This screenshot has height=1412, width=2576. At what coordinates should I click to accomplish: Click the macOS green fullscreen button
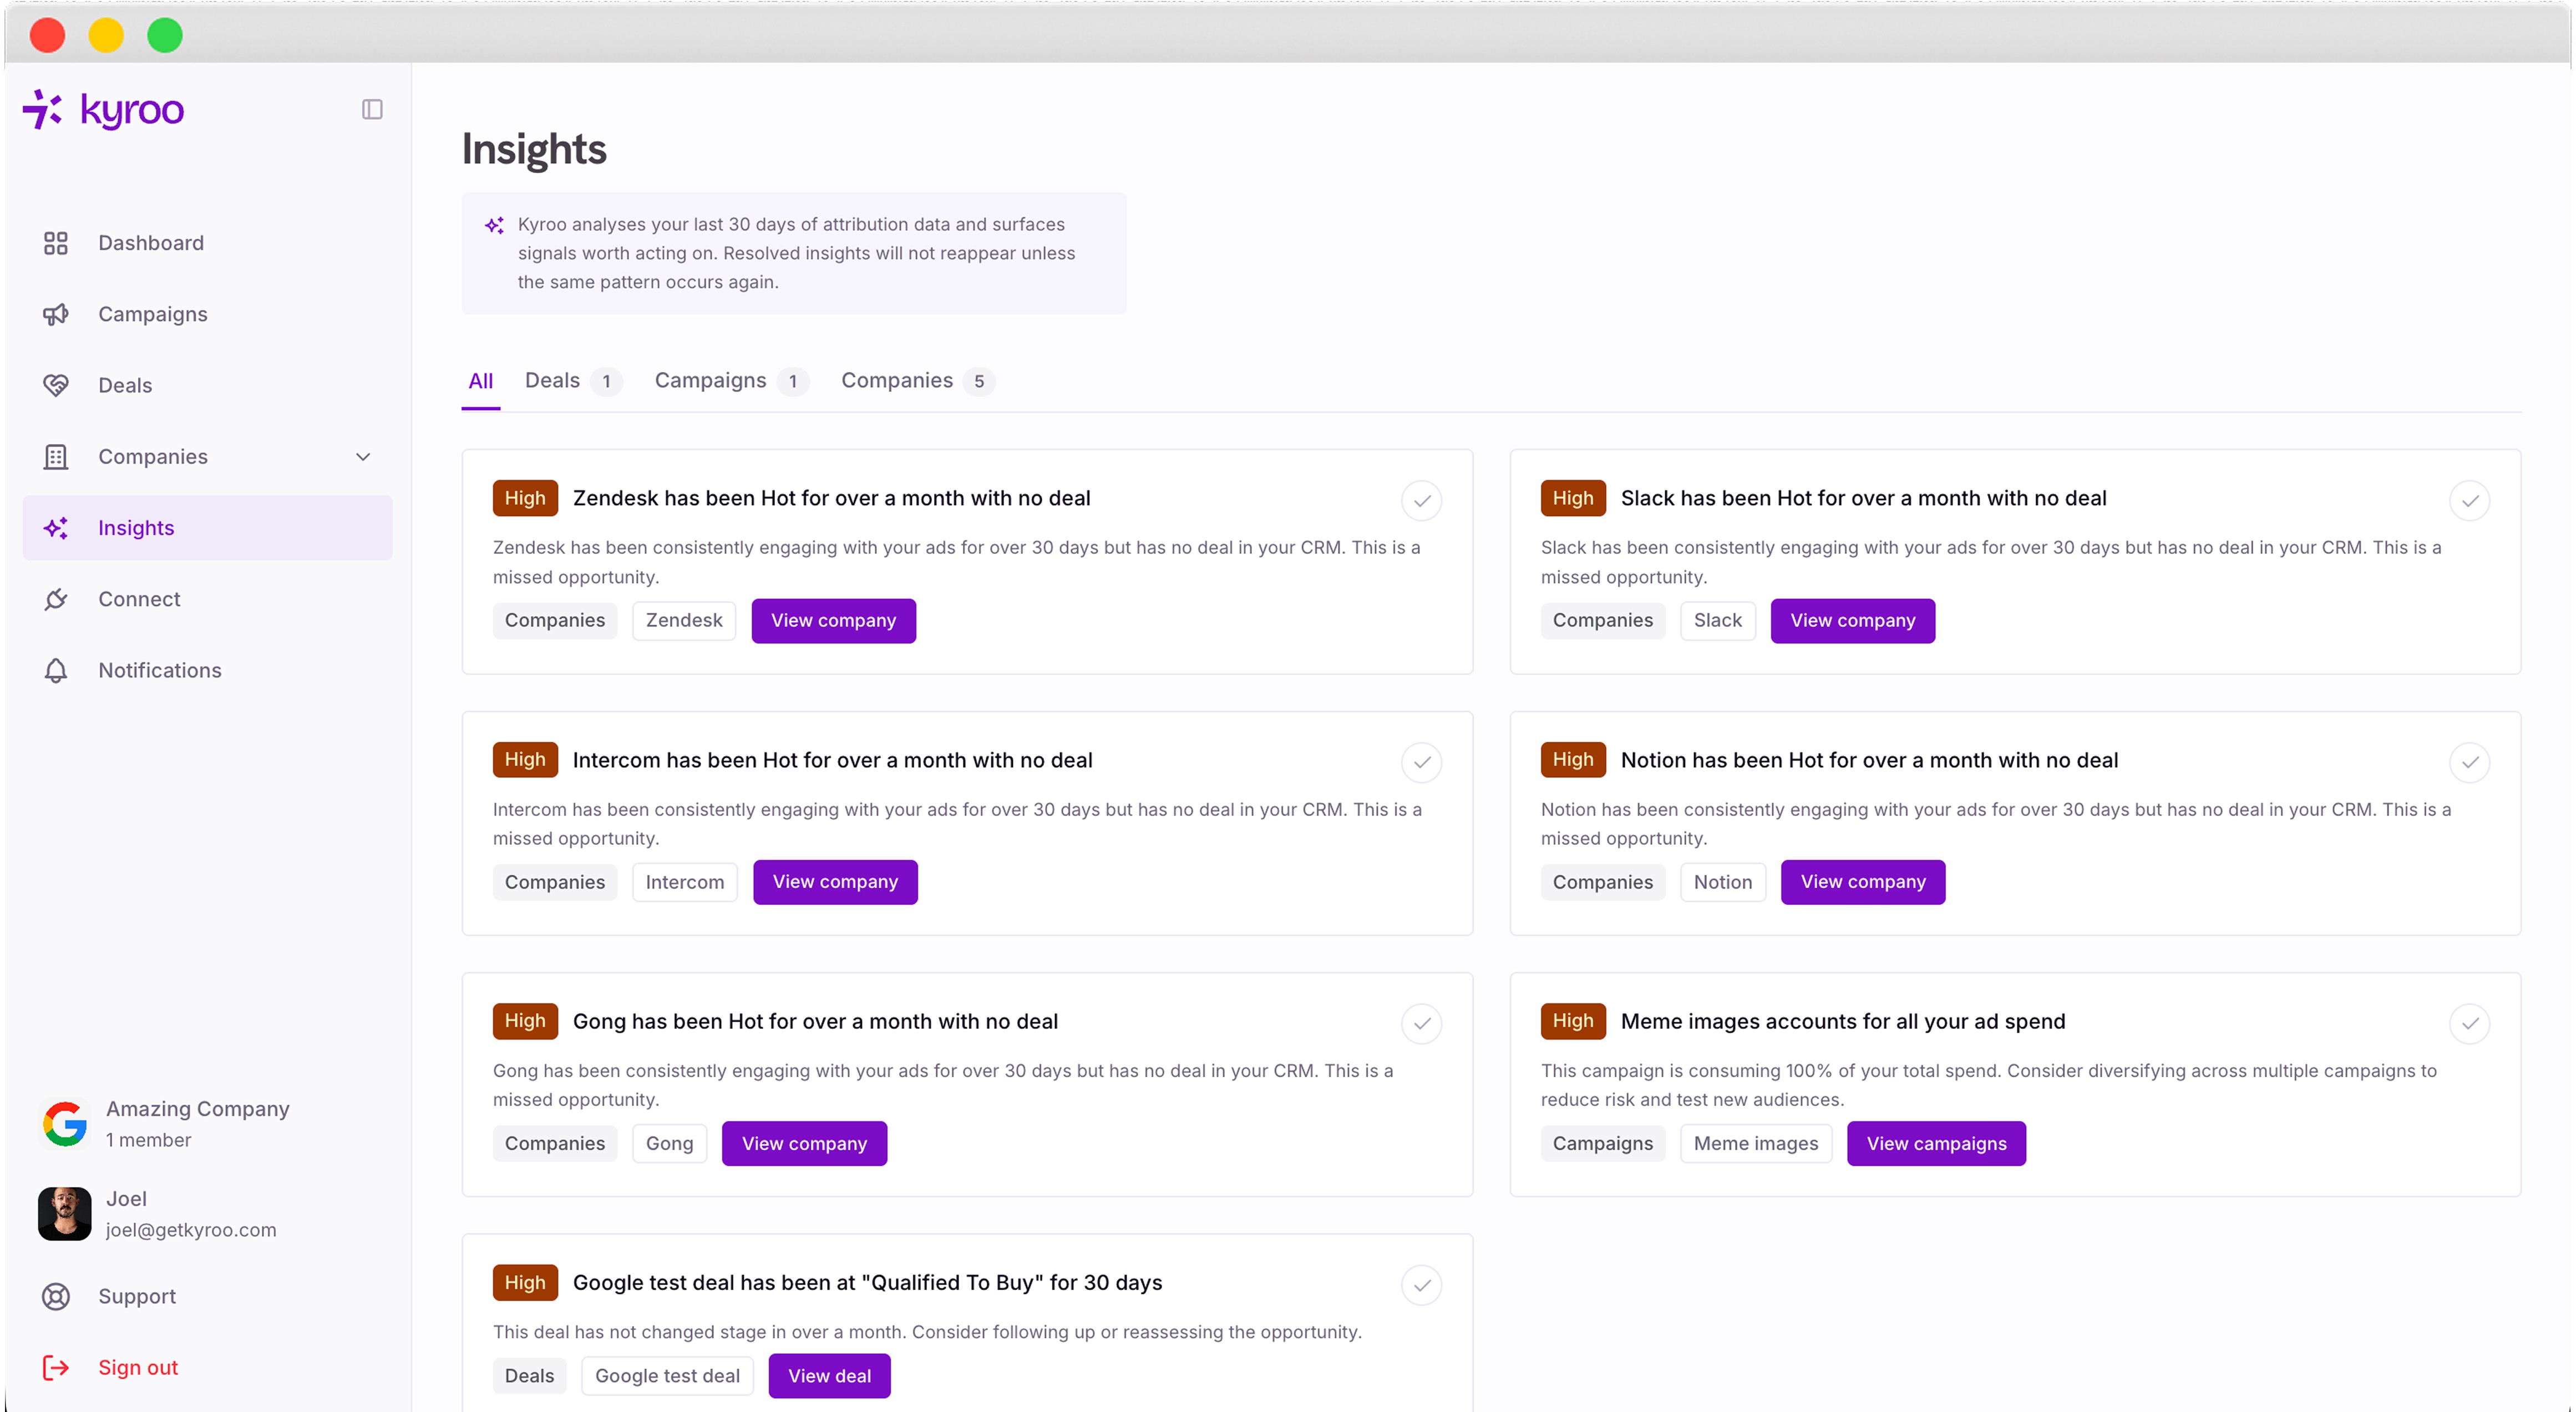[165, 35]
